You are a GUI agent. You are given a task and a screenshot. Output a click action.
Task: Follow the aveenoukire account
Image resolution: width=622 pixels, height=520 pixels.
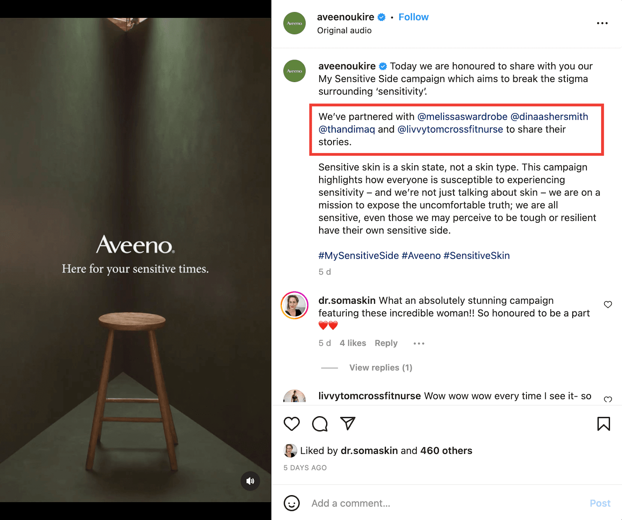click(x=413, y=17)
